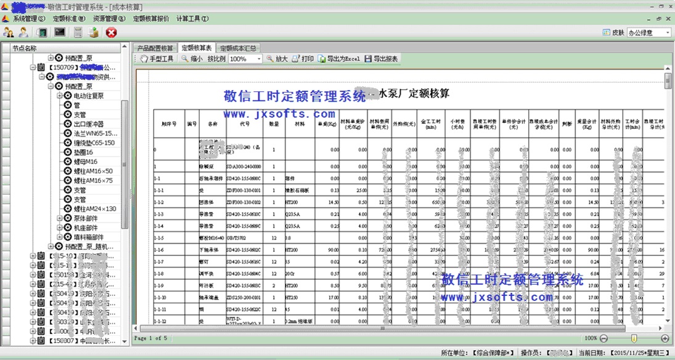Click the tree scrollbar down arrow

(125, 342)
